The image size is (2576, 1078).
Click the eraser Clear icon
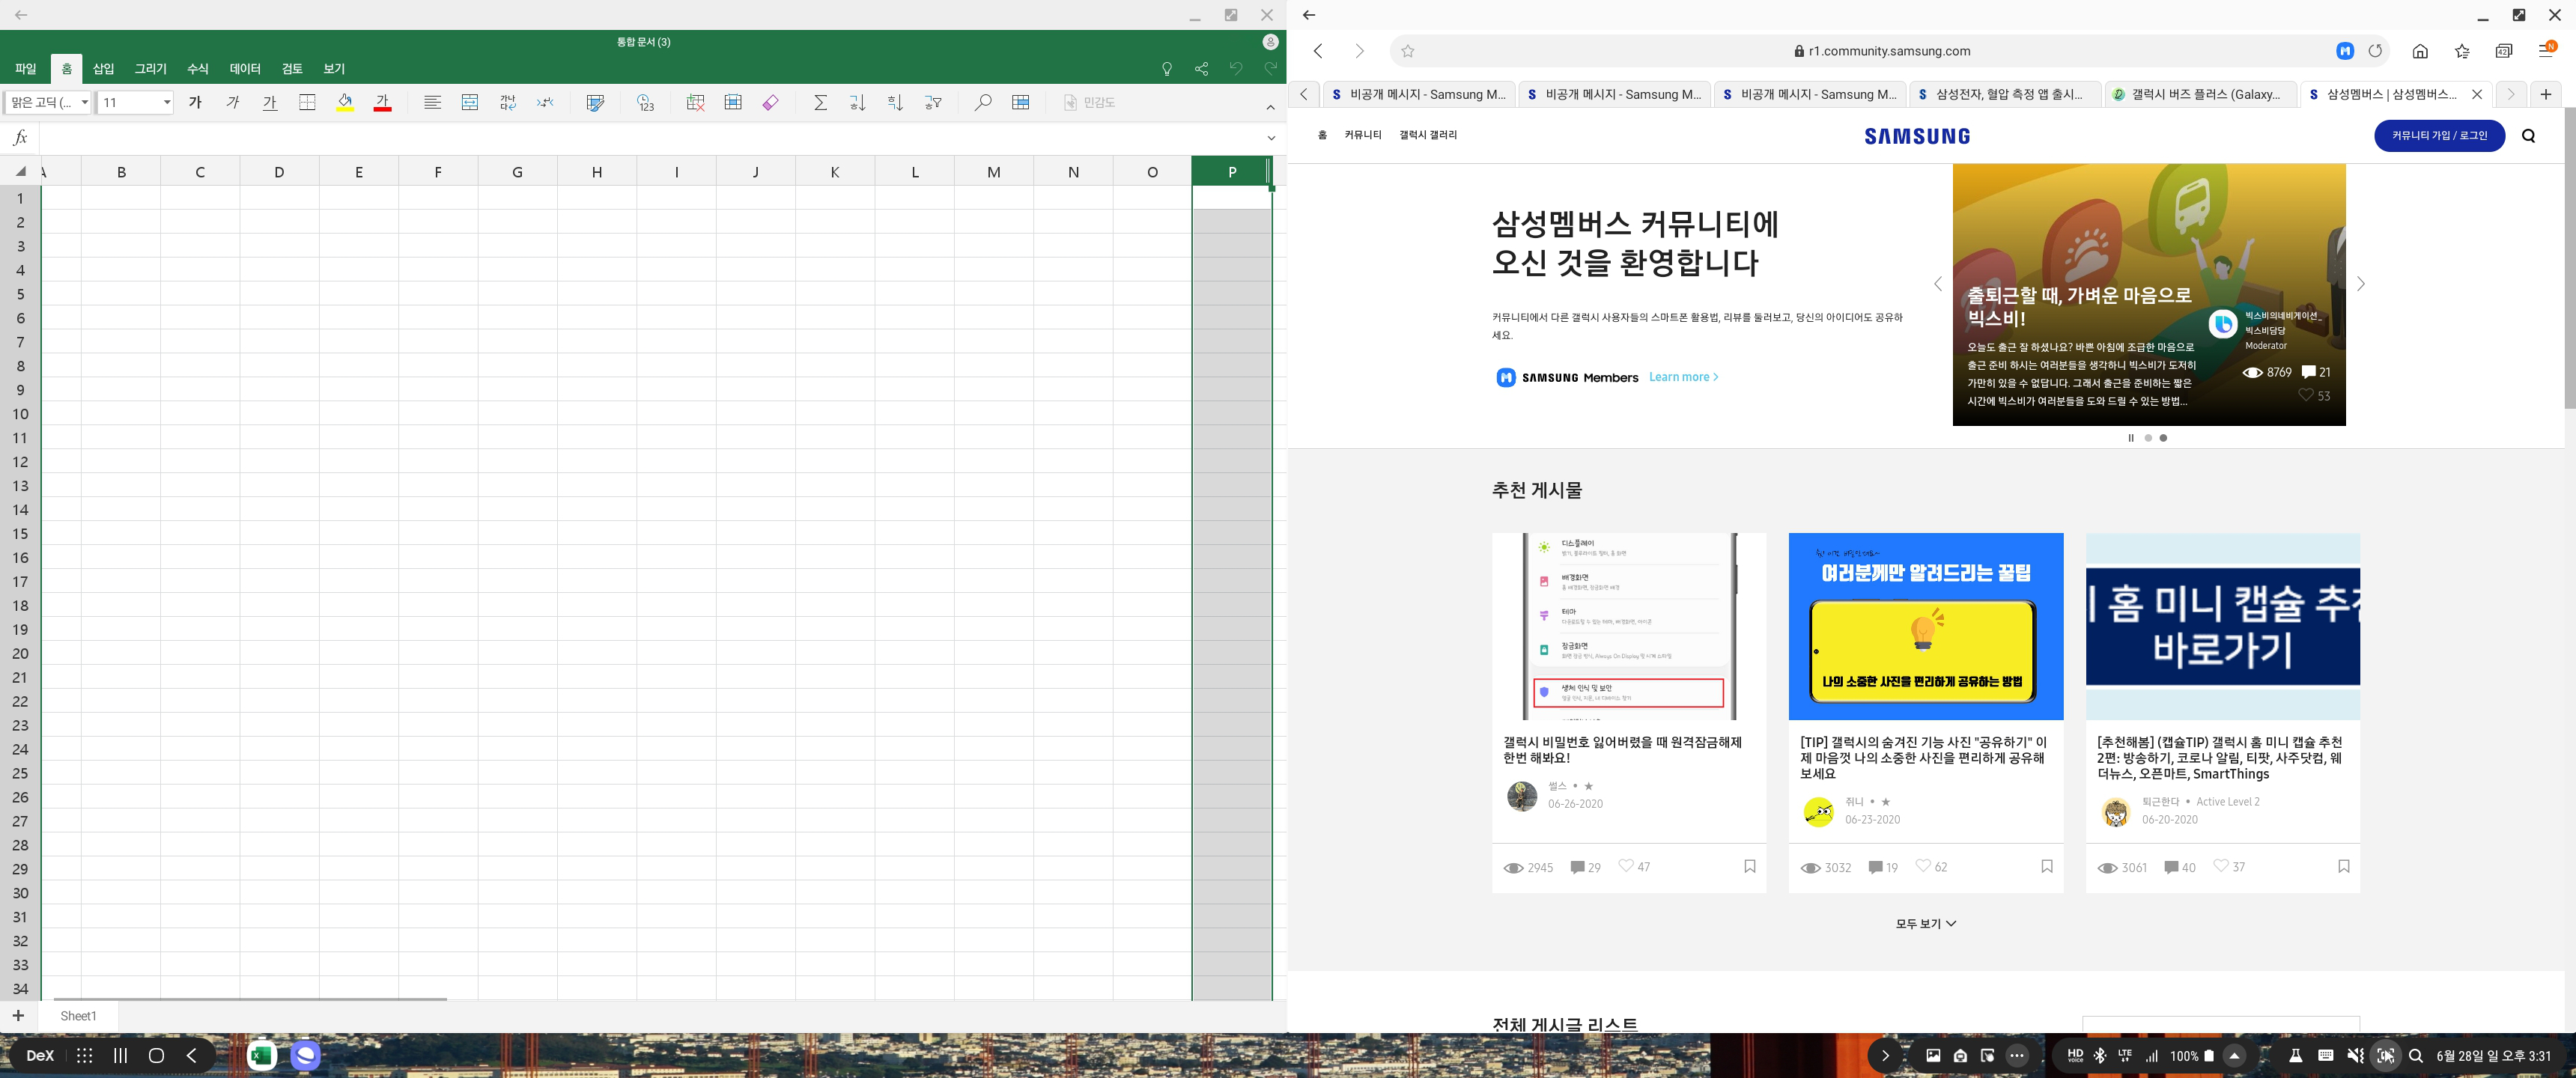click(x=770, y=102)
